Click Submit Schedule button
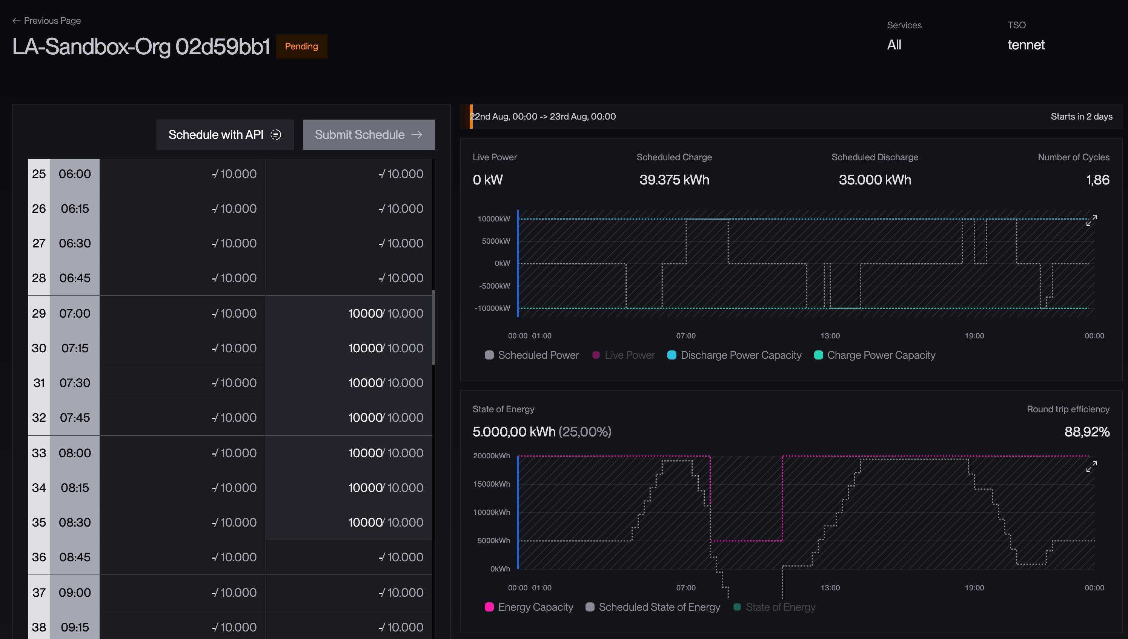 (369, 135)
